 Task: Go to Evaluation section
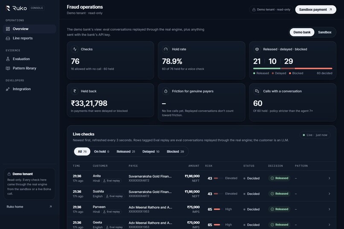tap(29, 59)
